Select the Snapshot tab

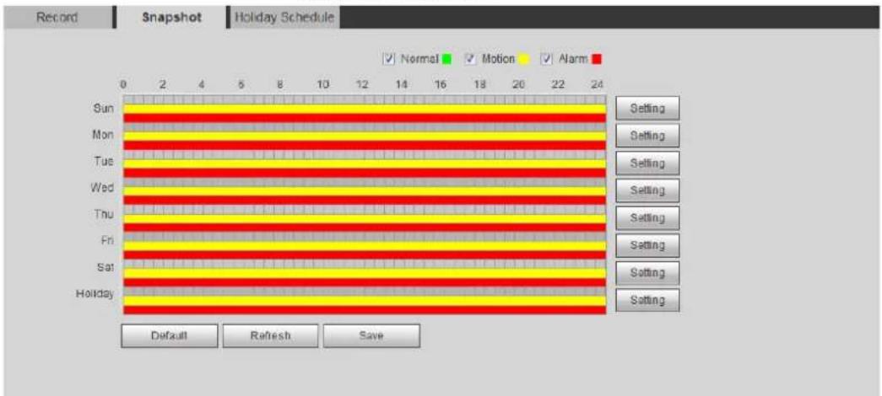pos(171,18)
